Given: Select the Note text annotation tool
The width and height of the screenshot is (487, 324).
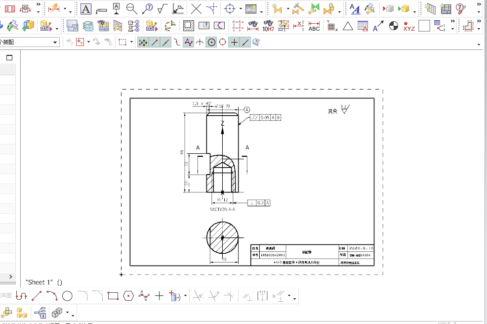Looking at the screenshot, I should pyautogui.click(x=86, y=9).
